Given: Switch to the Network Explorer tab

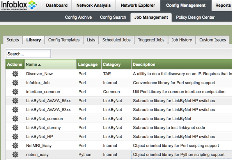Looking at the screenshot, I should [138, 5].
